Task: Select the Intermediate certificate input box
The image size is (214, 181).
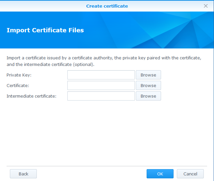Action: click(101, 96)
